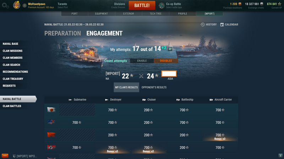This screenshot has height=159, width=284.
Task: Open the Preparation stage heading
Action: coord(63,33)
